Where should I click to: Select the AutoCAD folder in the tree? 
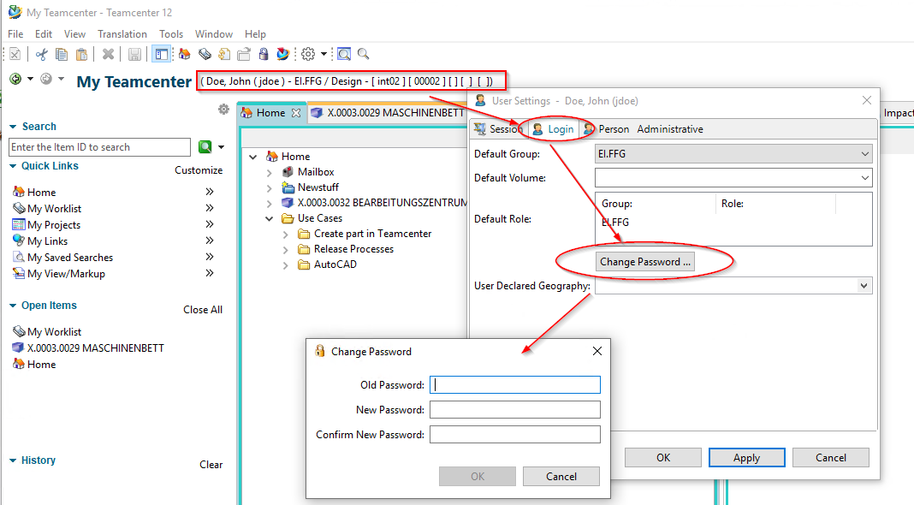[x=335, y=264]
